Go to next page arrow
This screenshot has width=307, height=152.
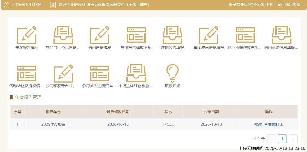tap(293, 139)
